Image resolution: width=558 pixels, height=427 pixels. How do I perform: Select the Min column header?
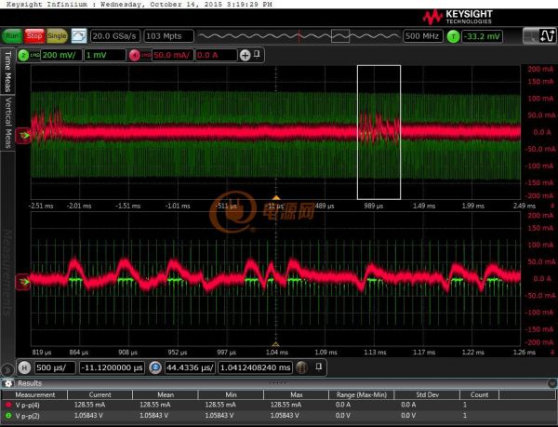[231, 394]
